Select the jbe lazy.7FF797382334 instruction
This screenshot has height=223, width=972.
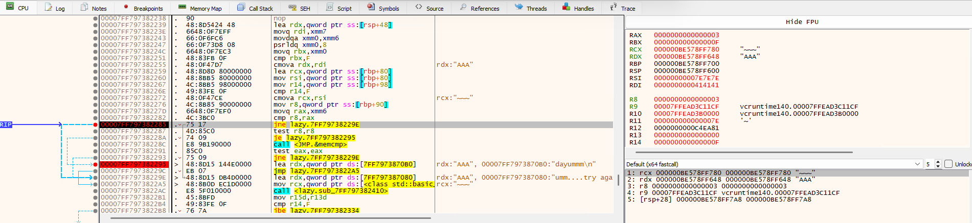click(317, 211)
